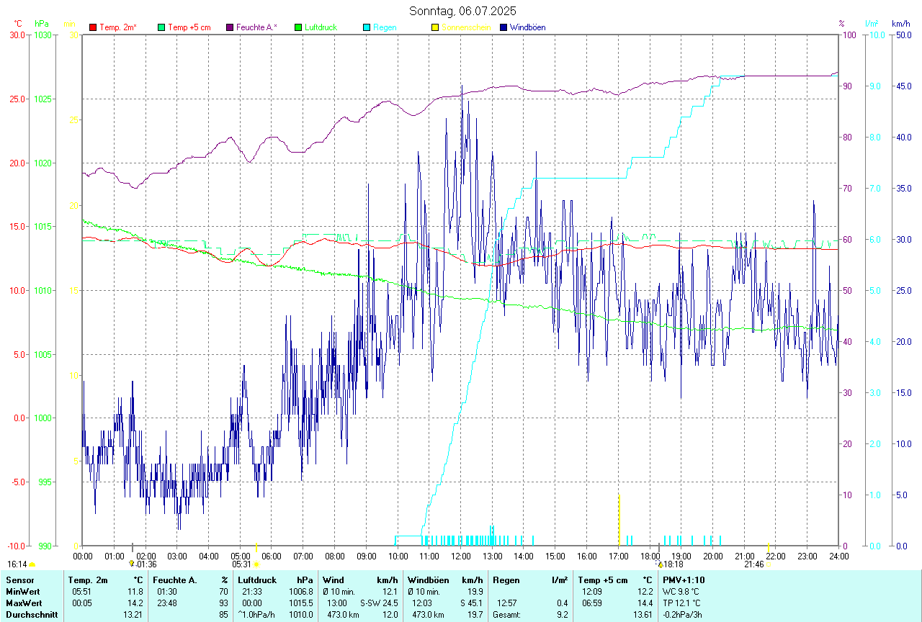Click the bright green Luftdruck legend square

click(298, 27)
